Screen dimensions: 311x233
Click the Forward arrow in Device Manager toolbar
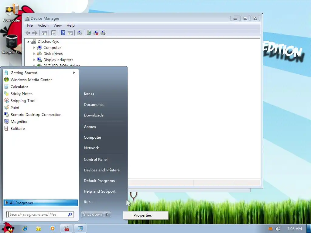35,33
